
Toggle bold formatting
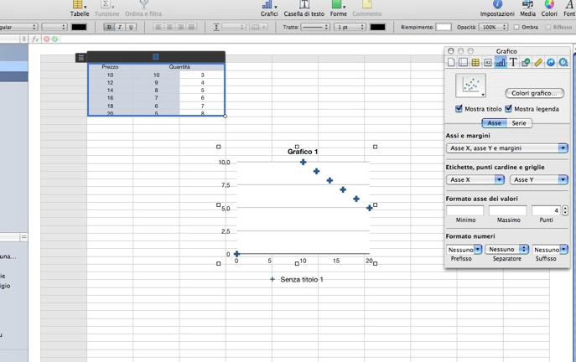[109, 27]
